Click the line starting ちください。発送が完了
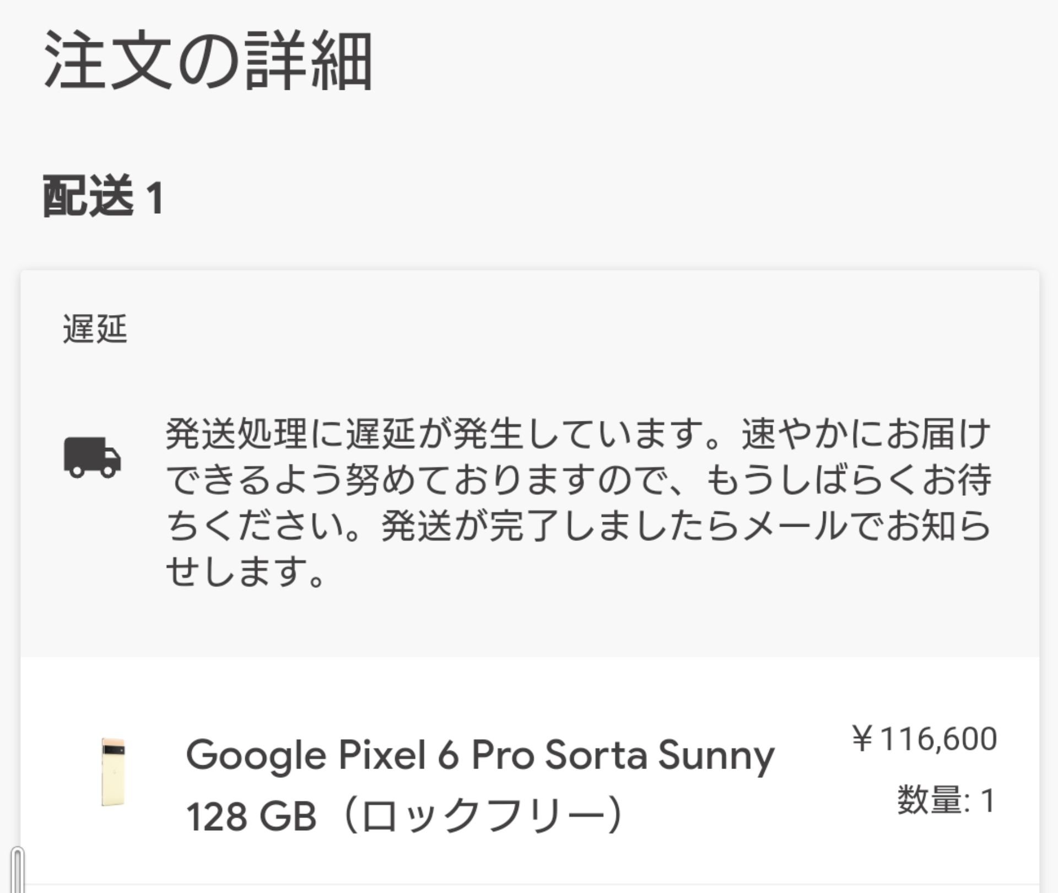Screen dimensions: 1058x893 pos(577,526)
